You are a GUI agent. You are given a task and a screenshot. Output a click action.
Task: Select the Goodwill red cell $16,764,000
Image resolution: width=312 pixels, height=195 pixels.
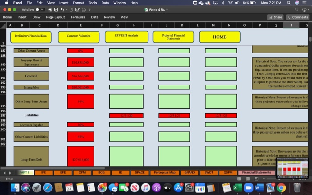coord(81,76)
